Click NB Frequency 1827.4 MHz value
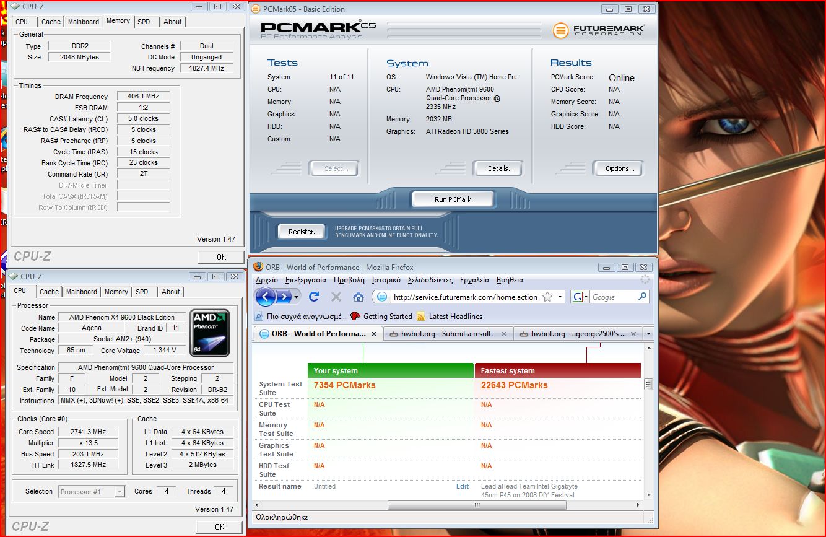 click(207, 68)
